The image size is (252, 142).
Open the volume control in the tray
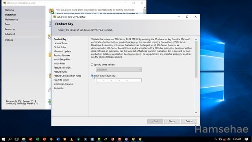229,139
